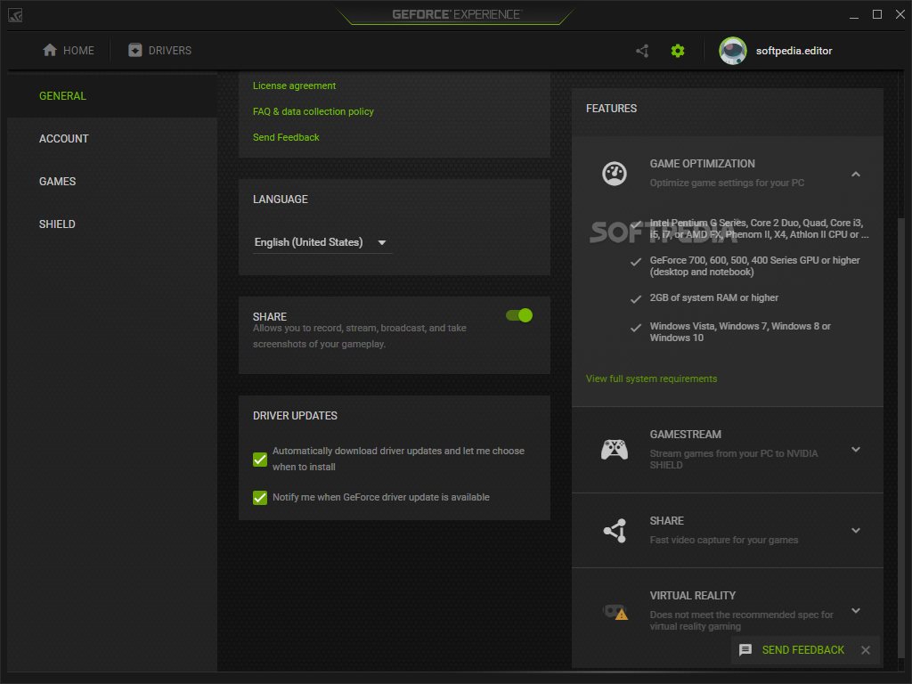
Task: Click View full system requirements link
Action: point(651,379)
